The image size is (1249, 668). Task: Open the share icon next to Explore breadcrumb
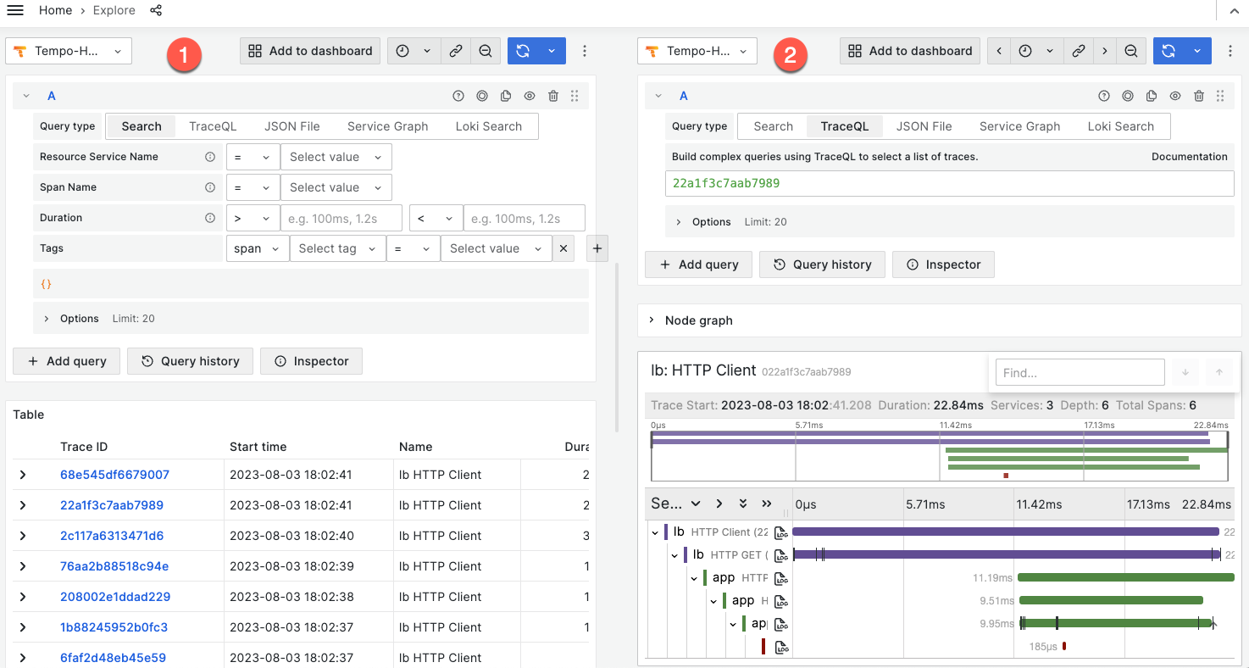(x=155, y=10)
